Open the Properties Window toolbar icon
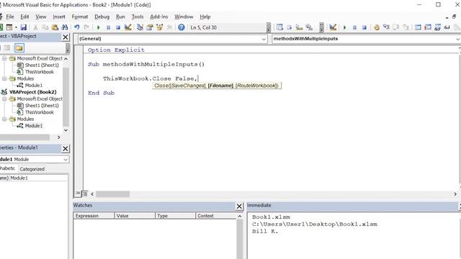461x259 pixels. coord(150,27)
